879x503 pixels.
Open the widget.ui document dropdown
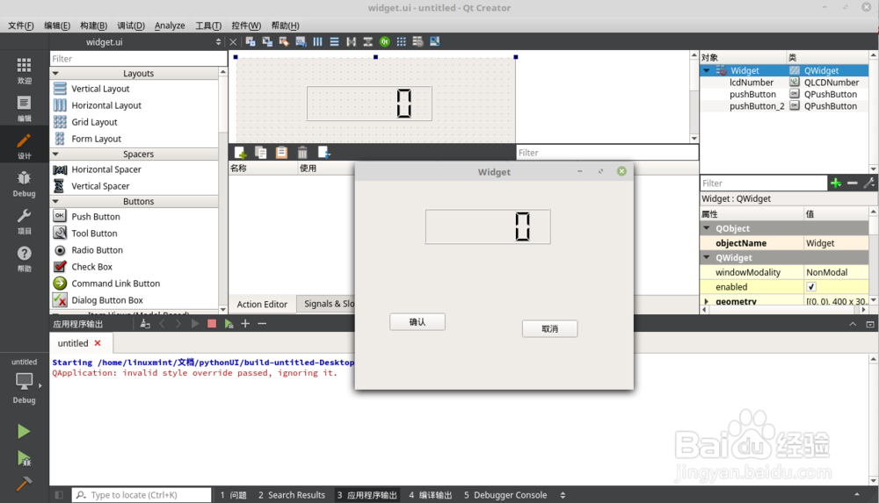218,42
